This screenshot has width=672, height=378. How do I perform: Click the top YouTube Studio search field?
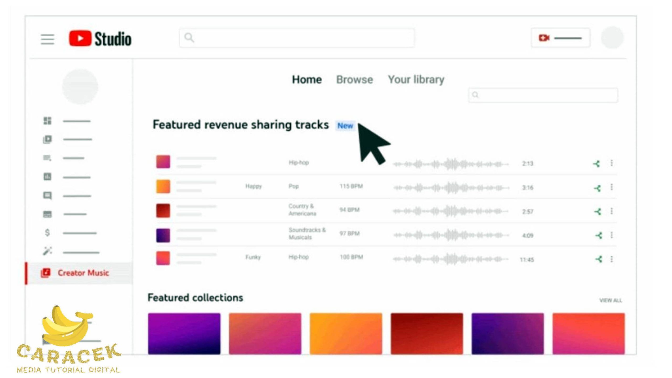click(297, 38)
